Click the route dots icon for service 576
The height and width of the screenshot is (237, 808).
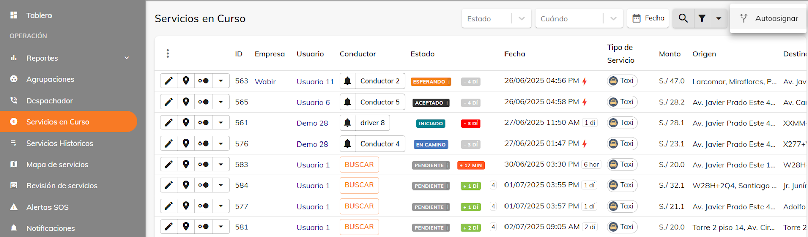204,144
